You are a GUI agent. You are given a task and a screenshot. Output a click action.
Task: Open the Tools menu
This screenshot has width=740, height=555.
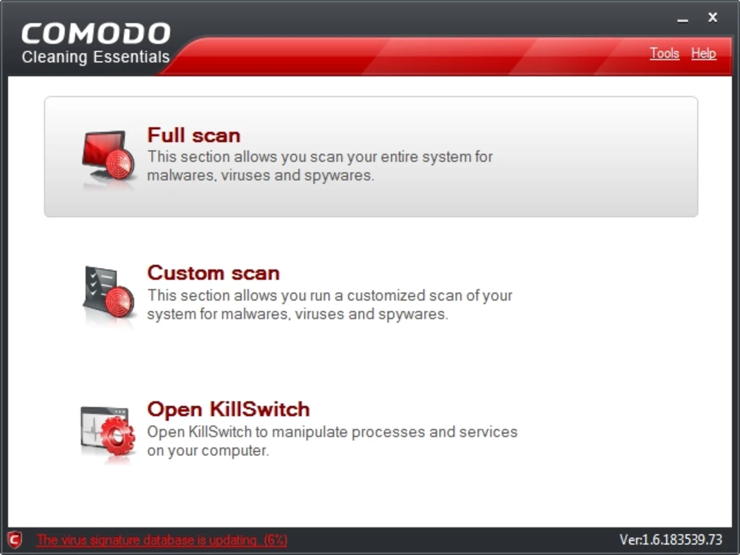(x=664, y=53)
